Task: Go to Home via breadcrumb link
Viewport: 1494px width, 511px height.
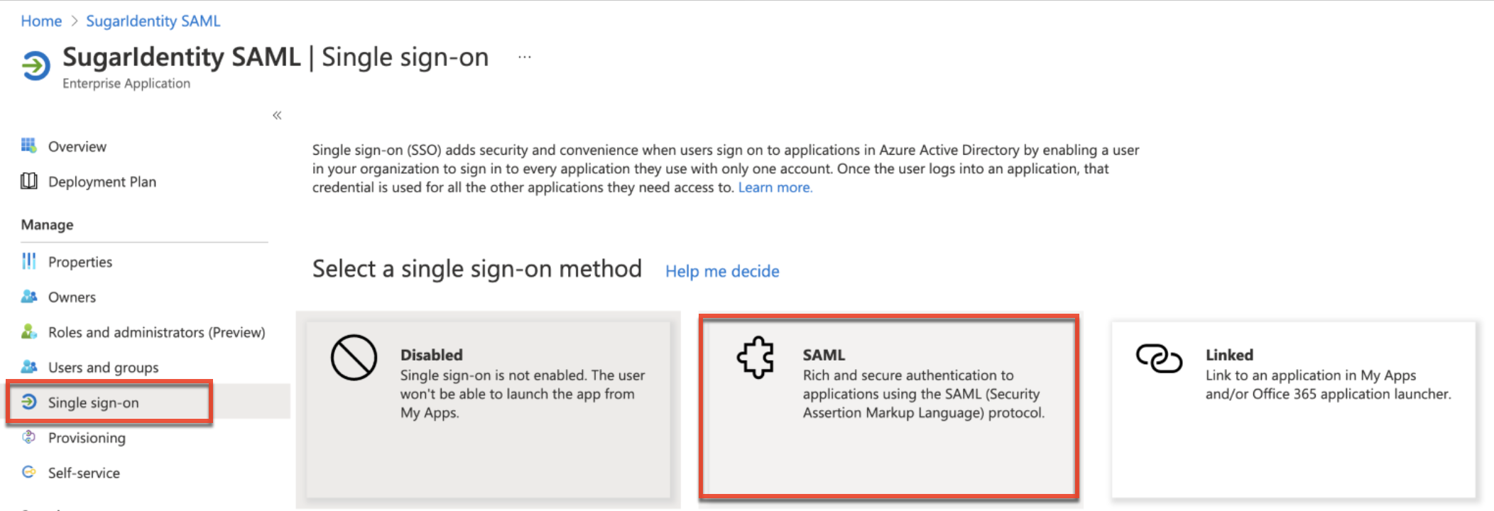Action: 41,21
